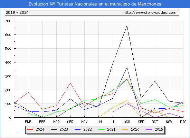Click the AGO month axis label

[127, 122]
